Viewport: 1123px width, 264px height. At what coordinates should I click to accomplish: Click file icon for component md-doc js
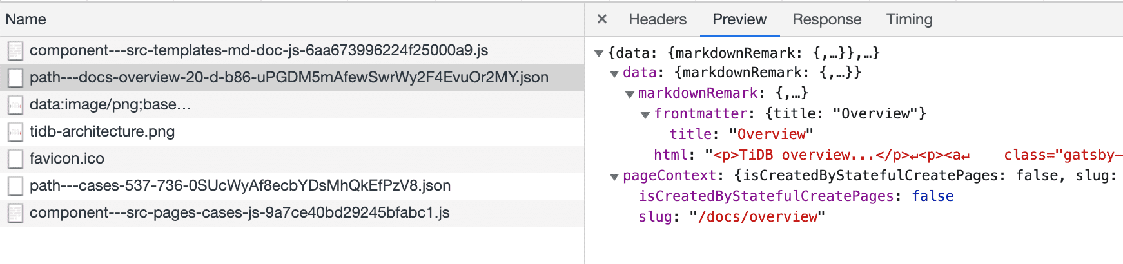pyautogui.click(x=15, y=51)
